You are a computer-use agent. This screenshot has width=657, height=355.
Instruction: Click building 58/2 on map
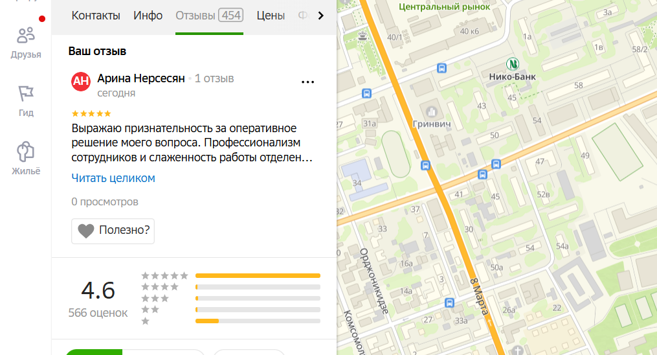pos(640,49)
